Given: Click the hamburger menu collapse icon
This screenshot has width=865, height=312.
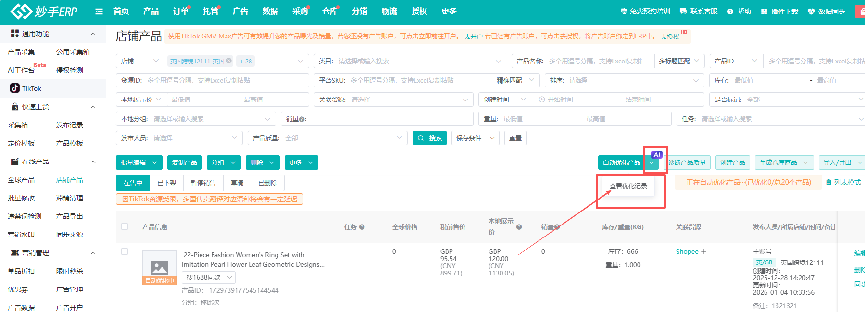Looking at the screenshot, I should [99, 12].
